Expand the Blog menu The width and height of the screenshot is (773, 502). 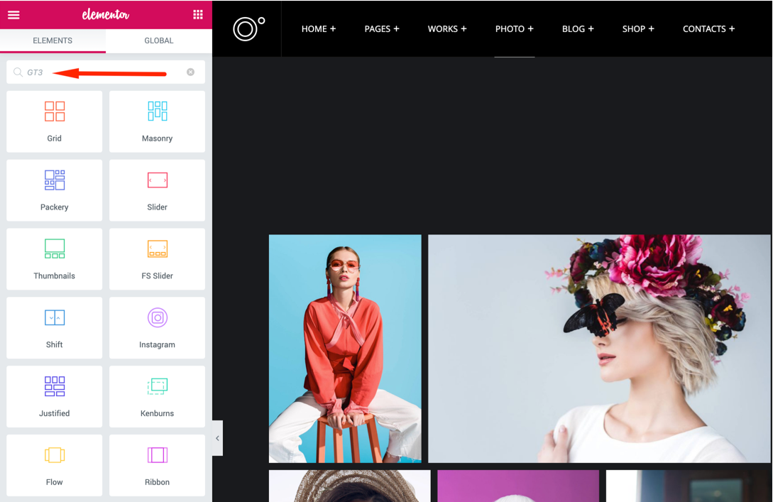[x=578, y=28]
